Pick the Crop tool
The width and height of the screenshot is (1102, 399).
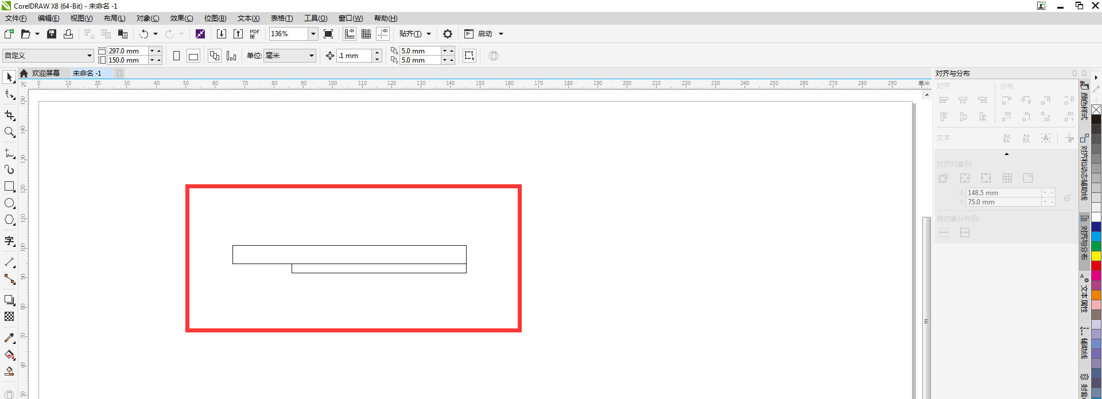[x=9, y=115]
